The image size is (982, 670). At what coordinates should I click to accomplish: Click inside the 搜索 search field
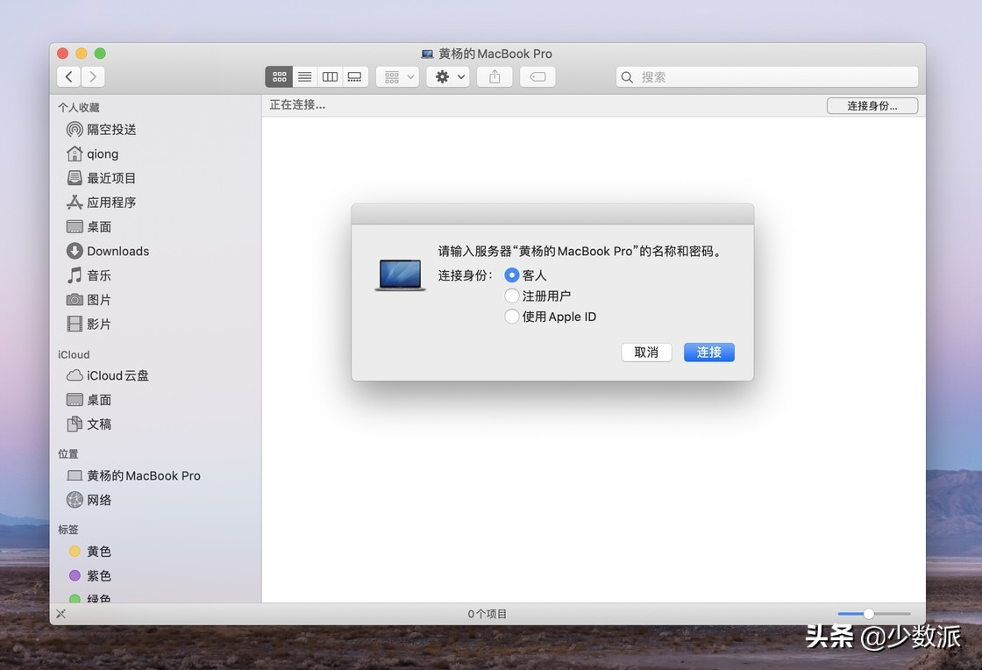766,76
